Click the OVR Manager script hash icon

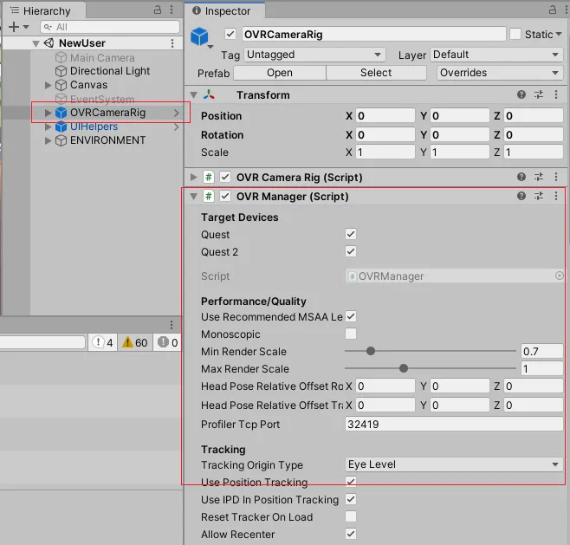coord(208,197)
